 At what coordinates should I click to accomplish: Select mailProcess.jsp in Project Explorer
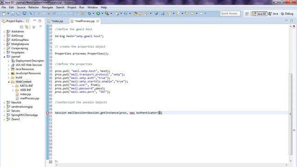point(29,98)
